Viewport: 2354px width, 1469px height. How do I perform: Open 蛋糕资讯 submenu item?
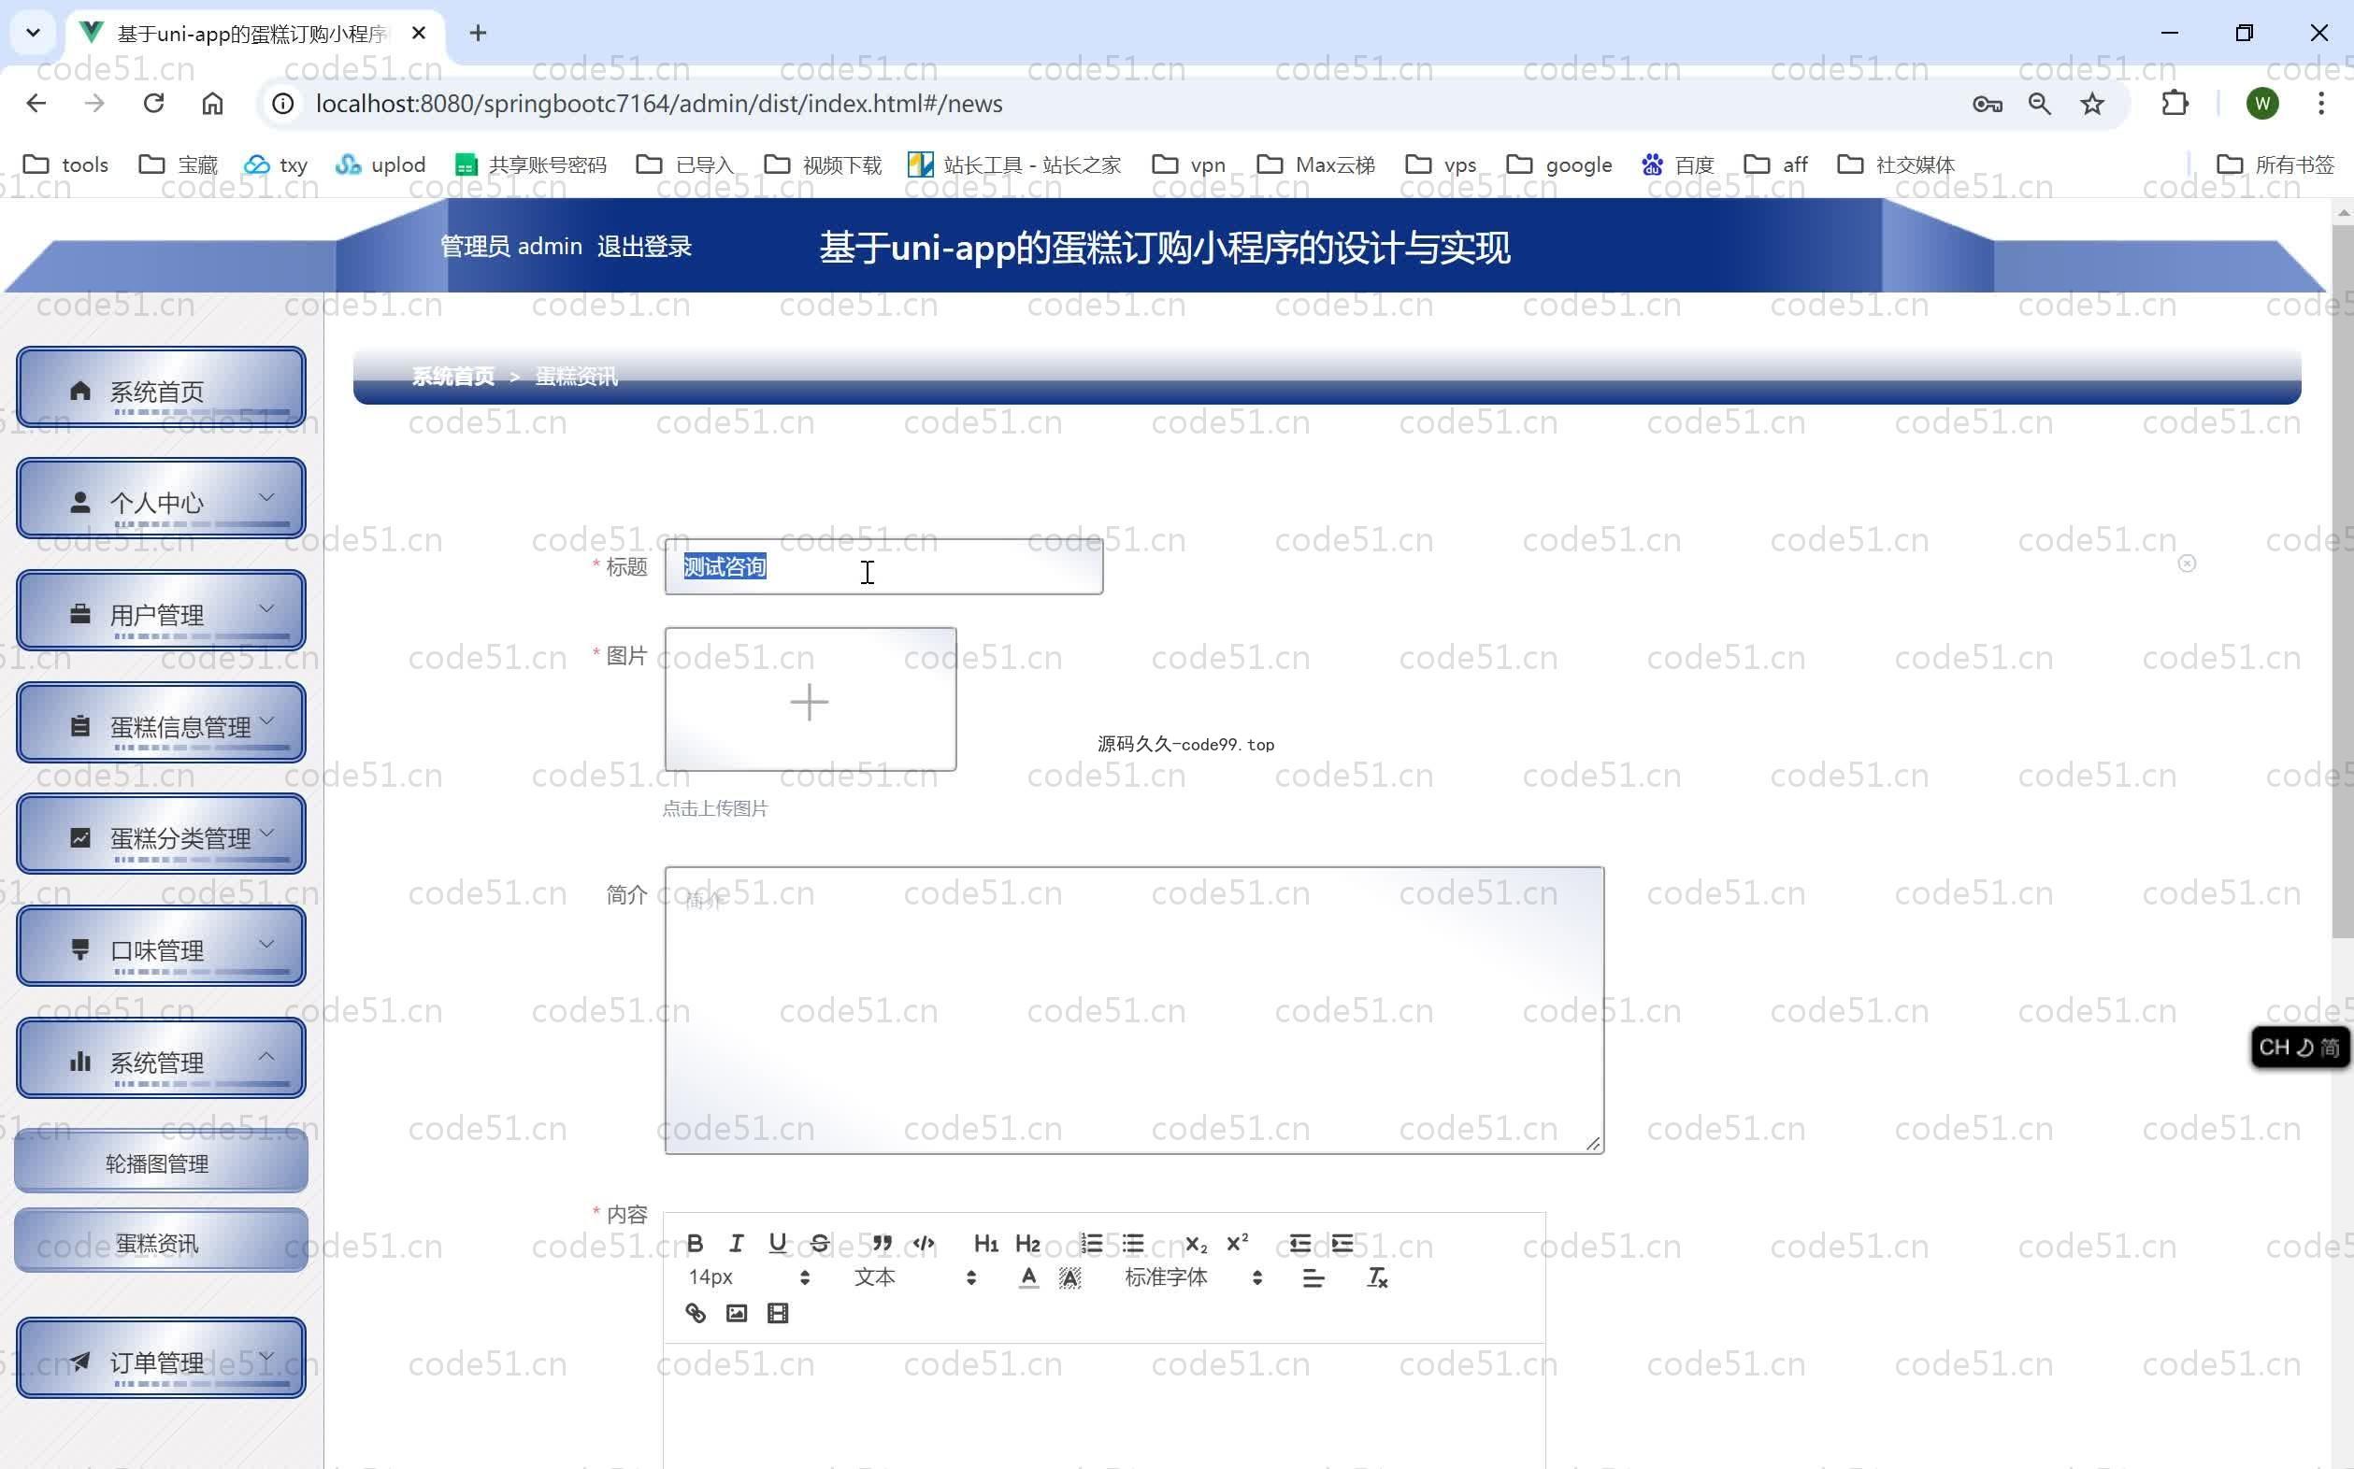[x=162, y=1242]
